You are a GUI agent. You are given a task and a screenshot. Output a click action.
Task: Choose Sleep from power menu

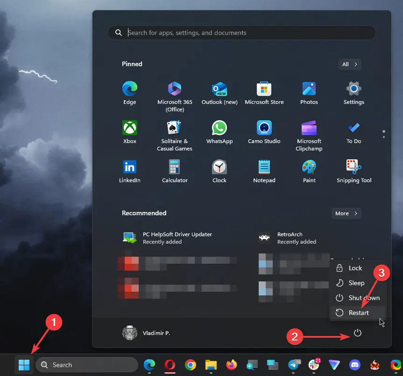pos(358,283)
